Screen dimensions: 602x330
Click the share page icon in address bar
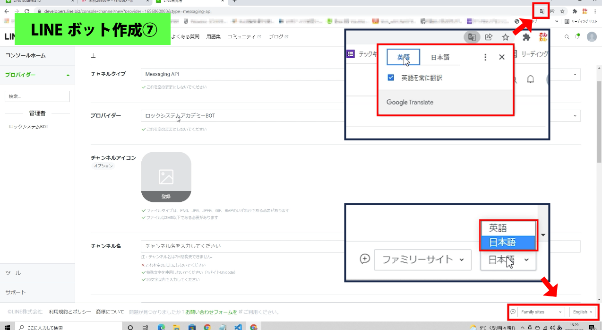(552, 11)
